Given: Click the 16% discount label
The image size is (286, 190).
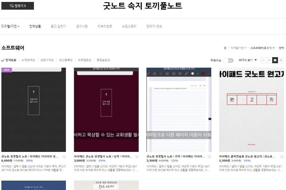Looking at the screenshot, I should 247,160.
